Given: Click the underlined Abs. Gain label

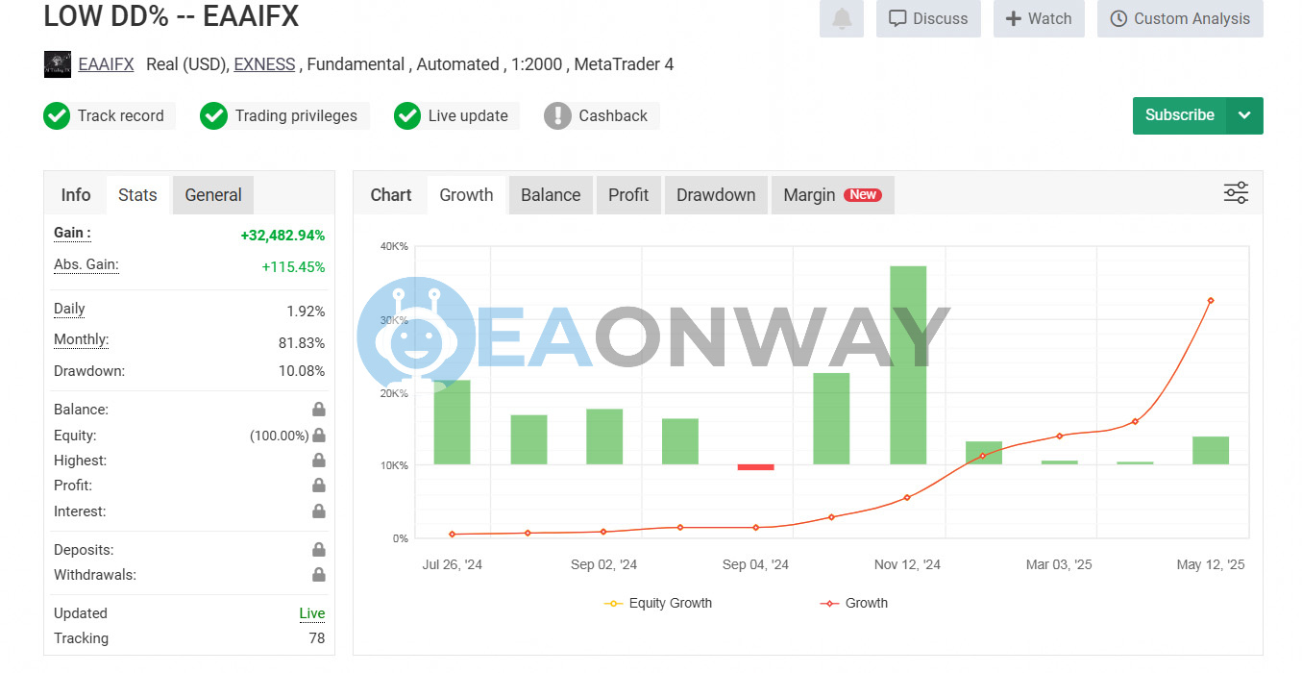Looking at the screenshot, I should pyautogui.click(x=86, y=265).
